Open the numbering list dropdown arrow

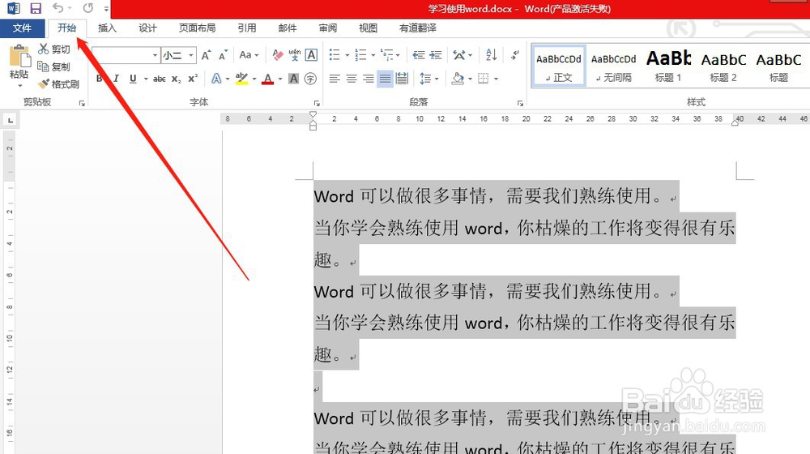click(373, 55)
